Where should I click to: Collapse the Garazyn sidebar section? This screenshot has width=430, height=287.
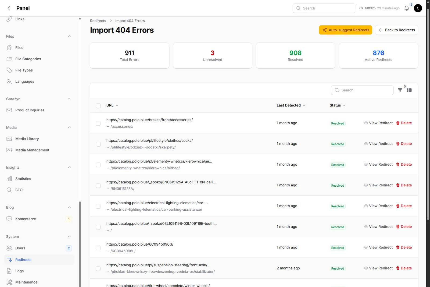click(x=69, y=99)
